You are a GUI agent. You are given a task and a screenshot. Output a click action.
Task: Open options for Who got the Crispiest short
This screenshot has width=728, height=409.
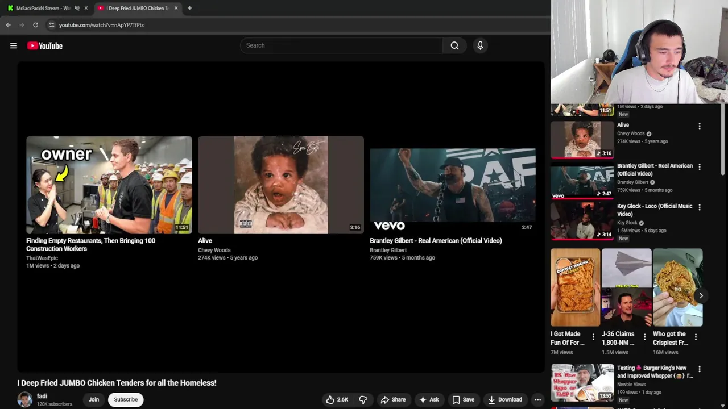coord(696,337)
